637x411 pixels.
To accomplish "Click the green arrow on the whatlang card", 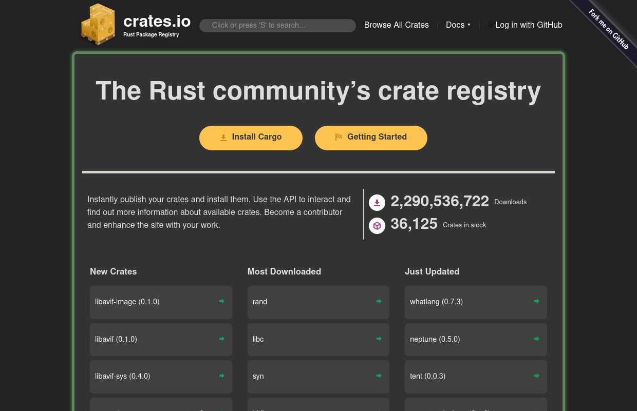I will tap(536, 301).
